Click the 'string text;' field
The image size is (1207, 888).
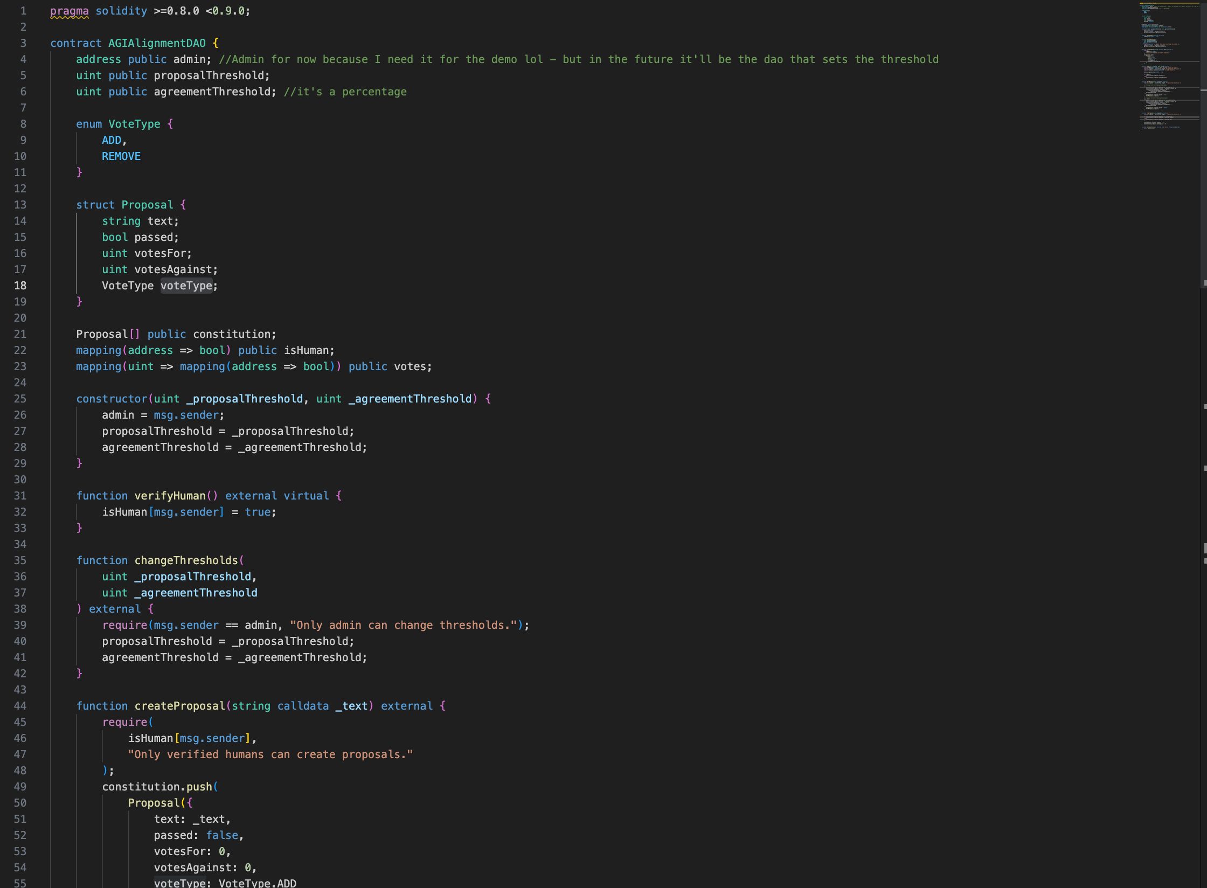click(x=140, y=221)
